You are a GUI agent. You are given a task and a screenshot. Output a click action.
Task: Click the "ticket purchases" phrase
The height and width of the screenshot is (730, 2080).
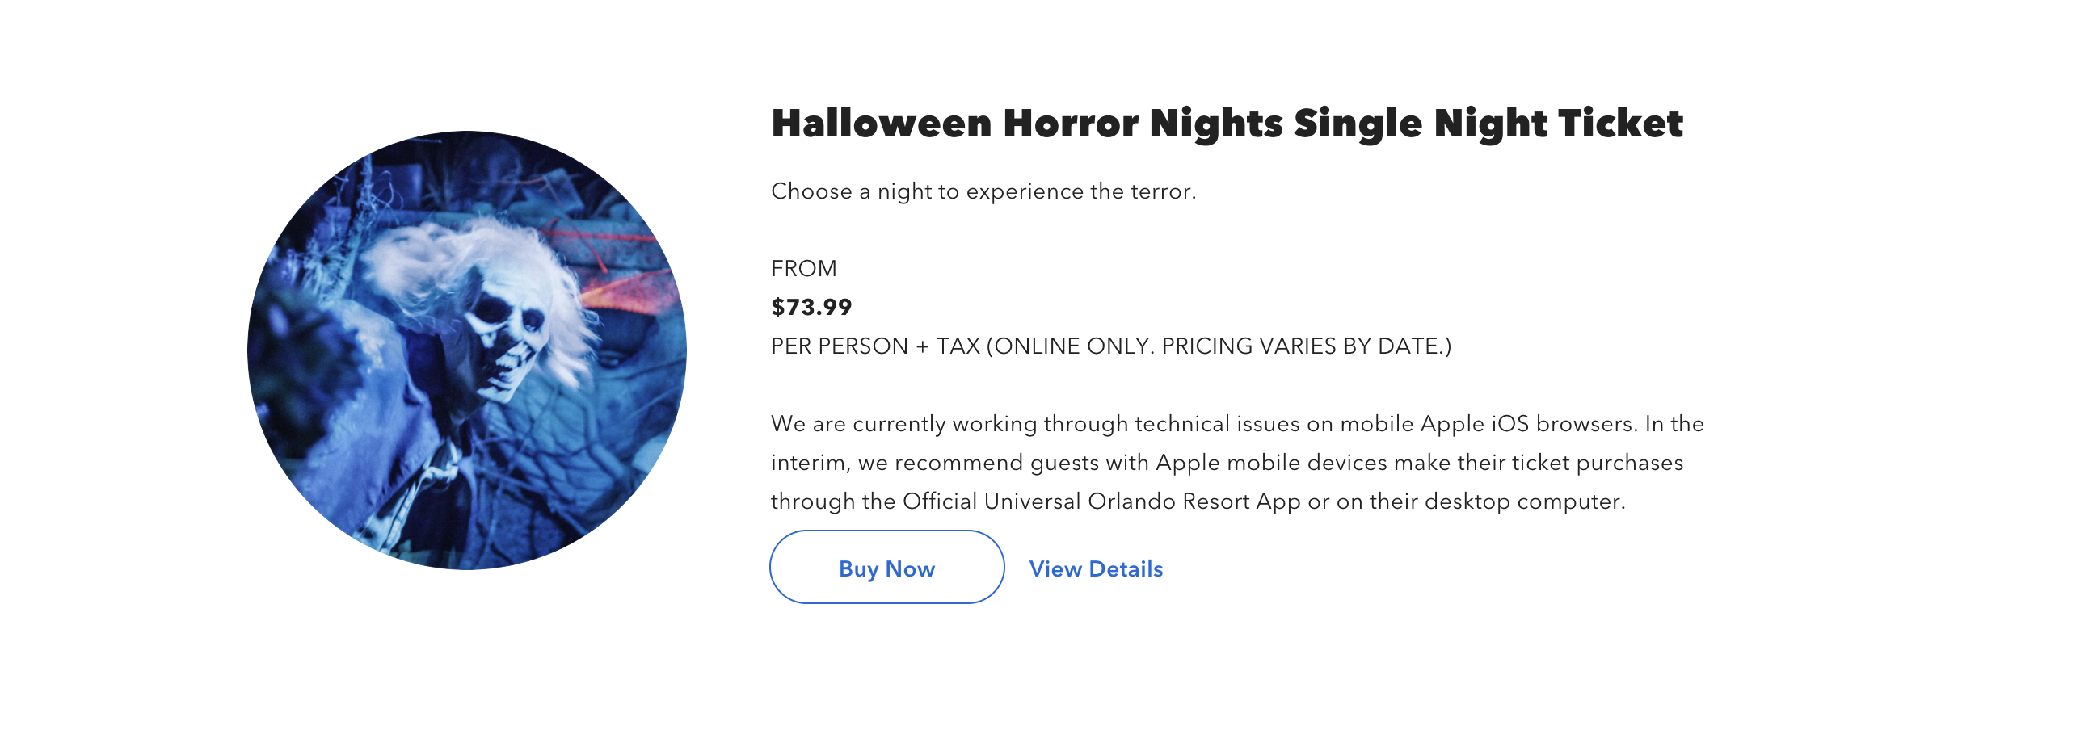[1597, 463]
